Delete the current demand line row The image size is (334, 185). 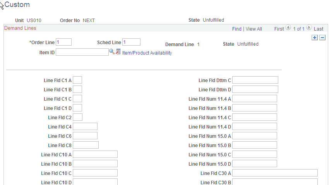pyautogui.click(x=322, y=38)
